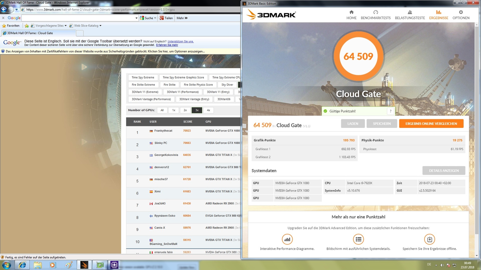
Task: Select the ERGEBNISSE tab
Action: pyautogui.click(x=438, y=15)
